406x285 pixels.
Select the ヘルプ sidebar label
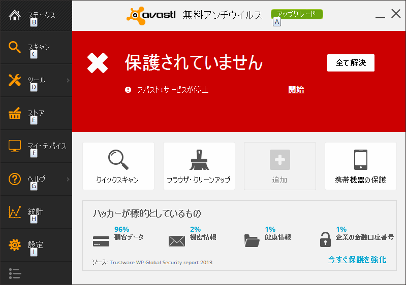pyautogui.click(x=37, y=179)
